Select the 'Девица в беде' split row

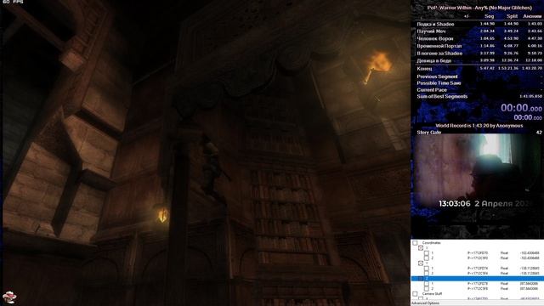coord(479,60)
